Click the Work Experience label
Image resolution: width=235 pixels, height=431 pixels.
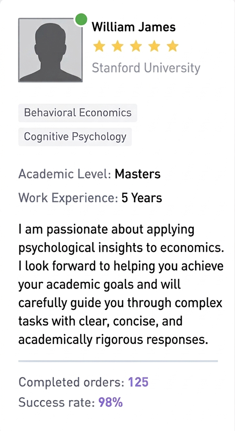[x=68, y=198]
